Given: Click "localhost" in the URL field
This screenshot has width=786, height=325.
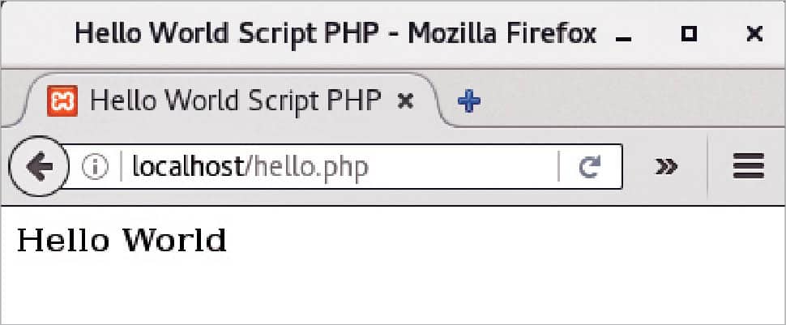Looking at the screenshot, I should pyautogui.click(x=187, y=167).
